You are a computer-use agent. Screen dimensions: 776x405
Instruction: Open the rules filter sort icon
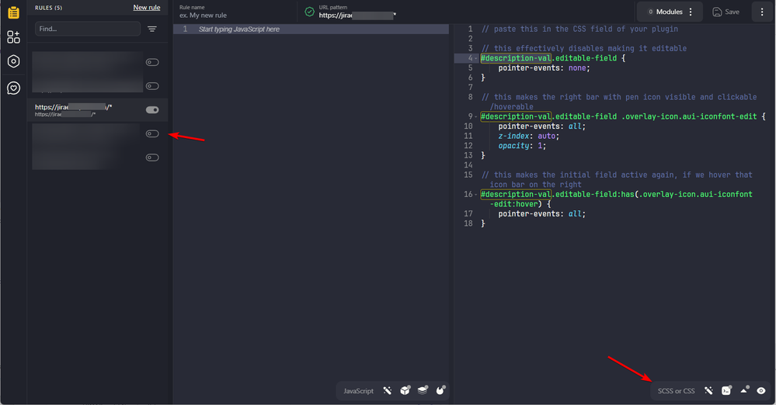tap(152, 29)
